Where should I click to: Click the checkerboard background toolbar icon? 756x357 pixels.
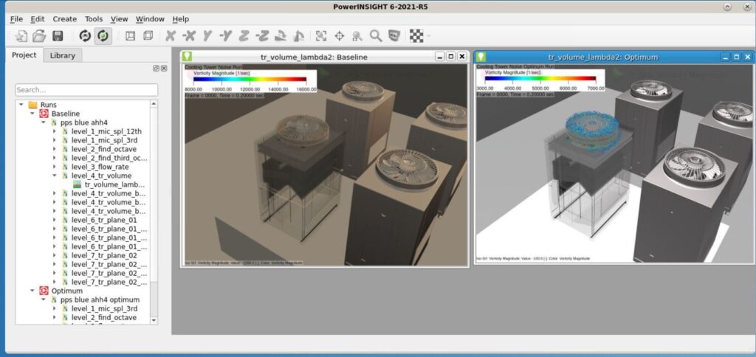tap(416, 35)
